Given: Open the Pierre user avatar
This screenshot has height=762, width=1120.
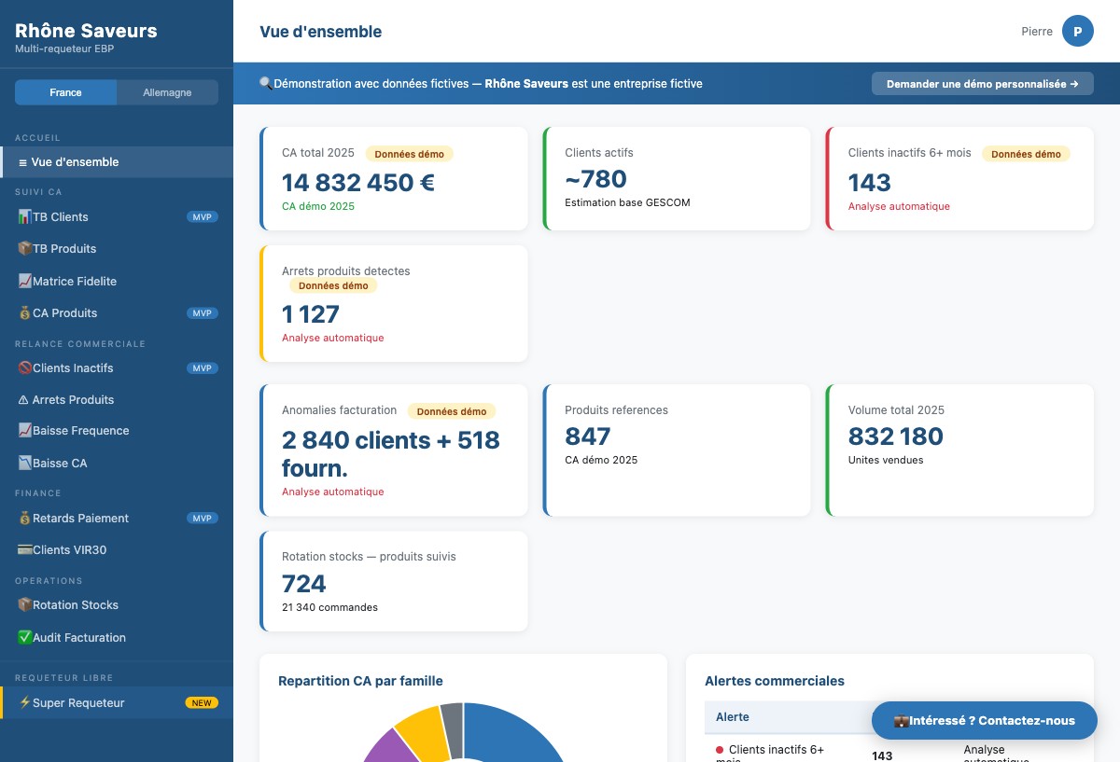Looking at the screenshot, I should pos(1077,32).
